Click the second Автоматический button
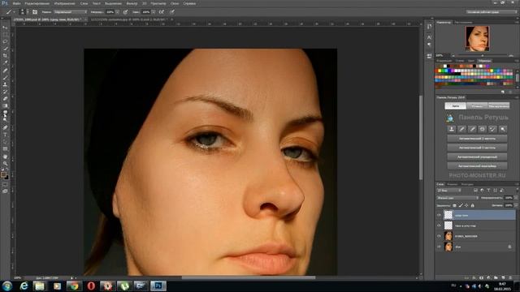The width and height of the screenshot is (520, 292). (x=477, y=148)
